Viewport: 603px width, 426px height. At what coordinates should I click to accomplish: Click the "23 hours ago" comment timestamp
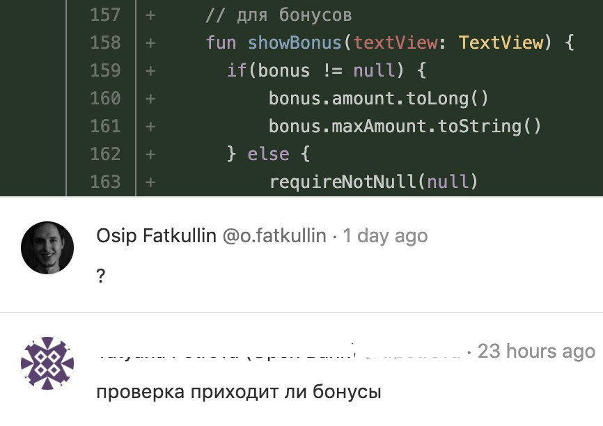536,351
